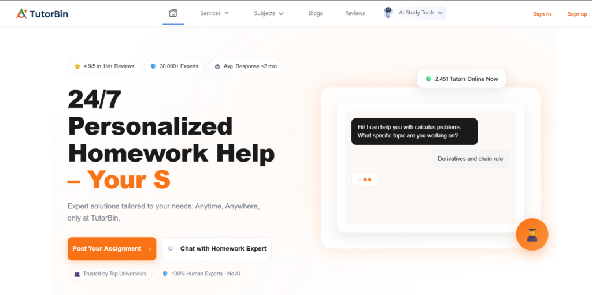Click the 30,000+ Experts badge

point(174,66)
